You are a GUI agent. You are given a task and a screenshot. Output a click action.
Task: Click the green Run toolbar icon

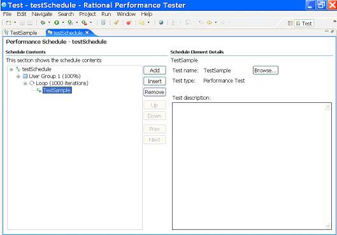57,22
